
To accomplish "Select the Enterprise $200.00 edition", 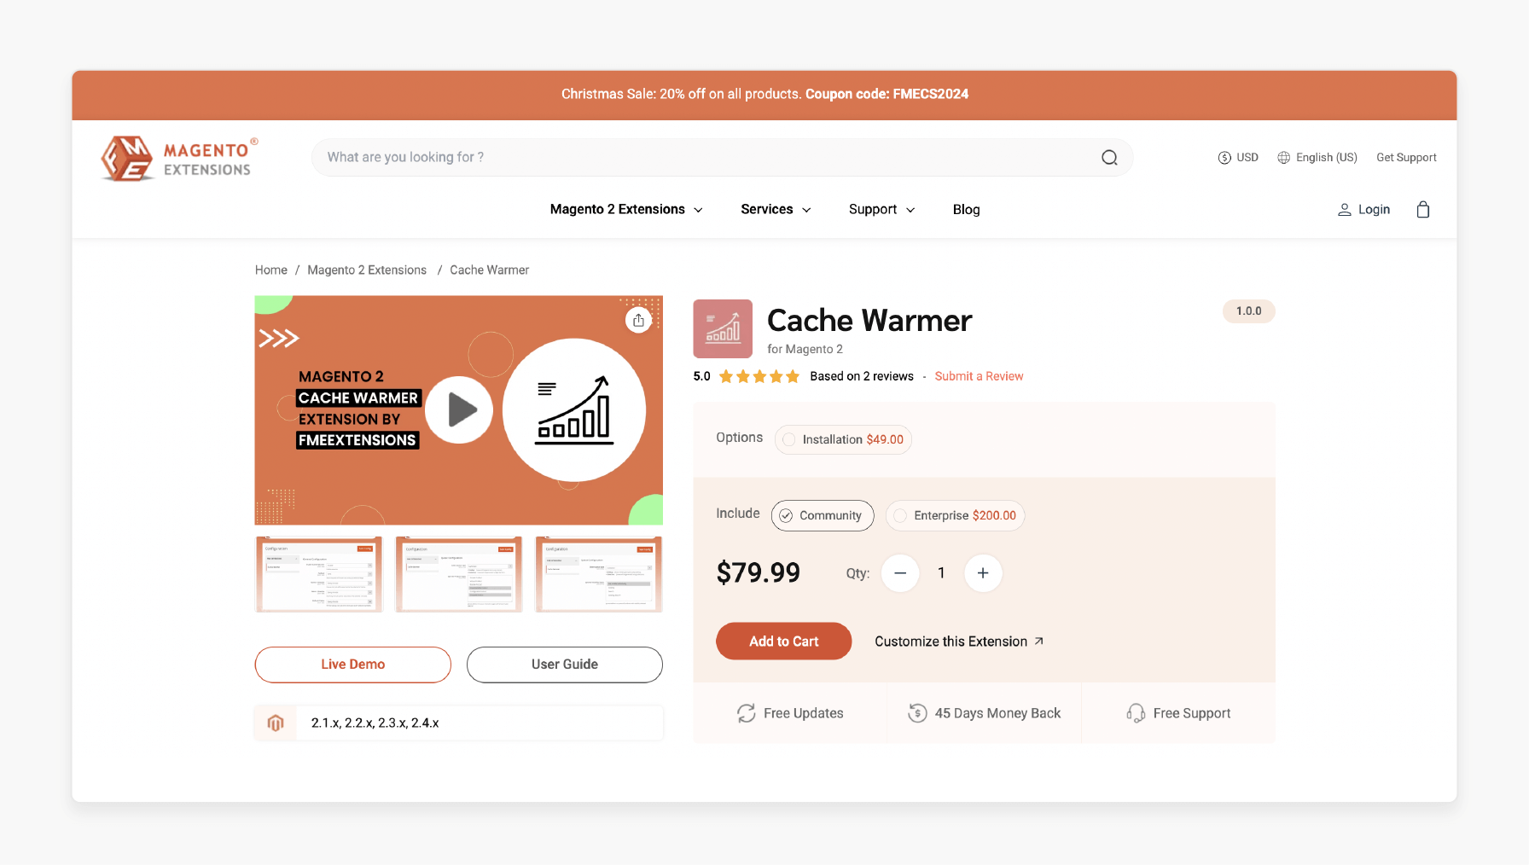I will click(x=956, y=515).
